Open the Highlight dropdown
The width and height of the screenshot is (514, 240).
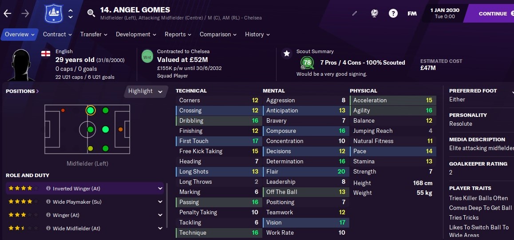click(146, 91)
